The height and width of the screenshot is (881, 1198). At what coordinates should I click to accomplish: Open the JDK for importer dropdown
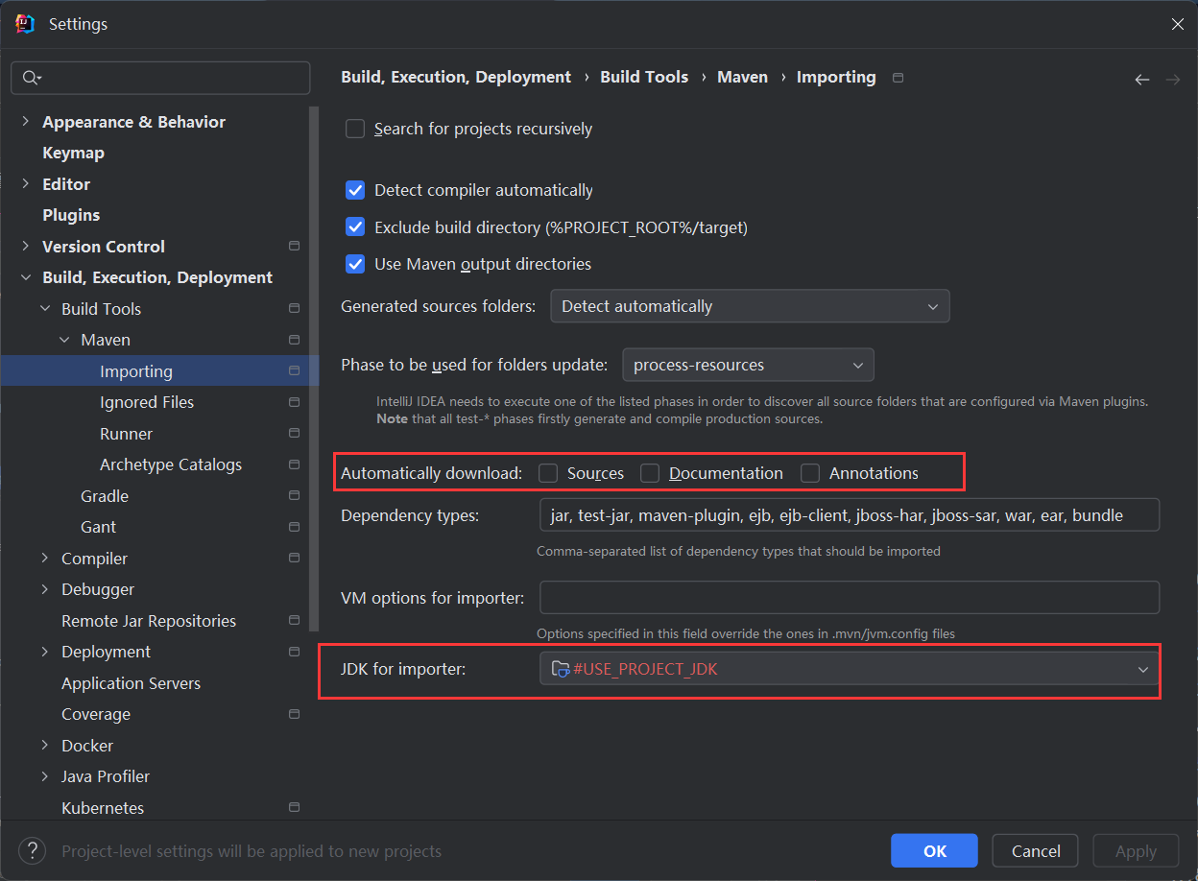[x=850, y=669]
